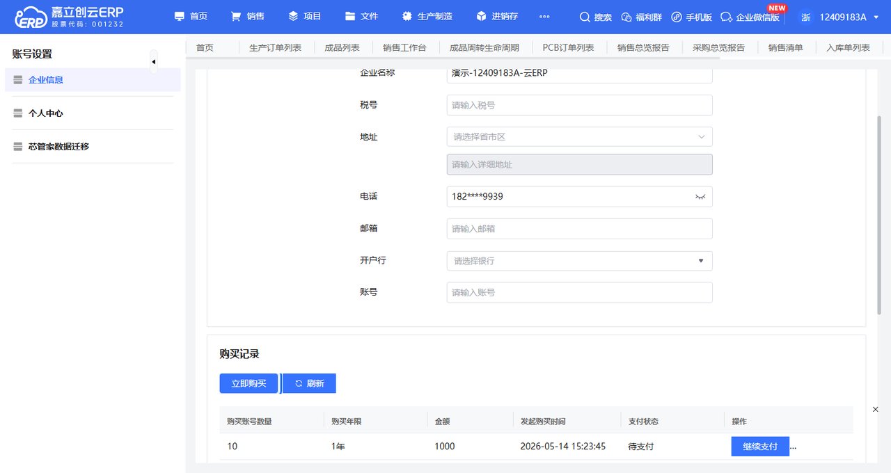Screen dimensions: 891x473
Task: Switch to the 采购总览报告 tab
Action: pyautogui.click(x=718, y=48)
